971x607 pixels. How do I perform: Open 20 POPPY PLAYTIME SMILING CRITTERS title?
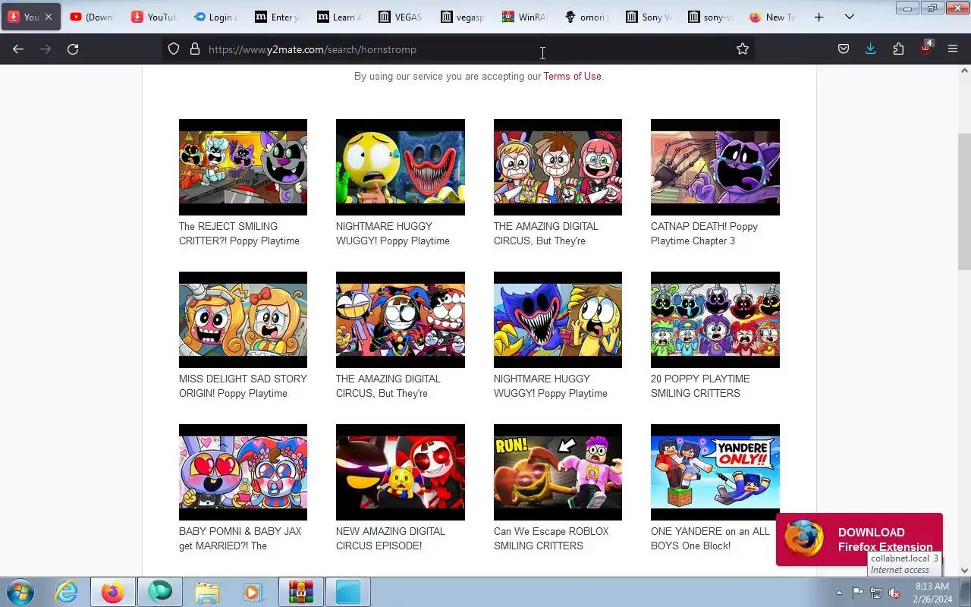coord(700,386)
